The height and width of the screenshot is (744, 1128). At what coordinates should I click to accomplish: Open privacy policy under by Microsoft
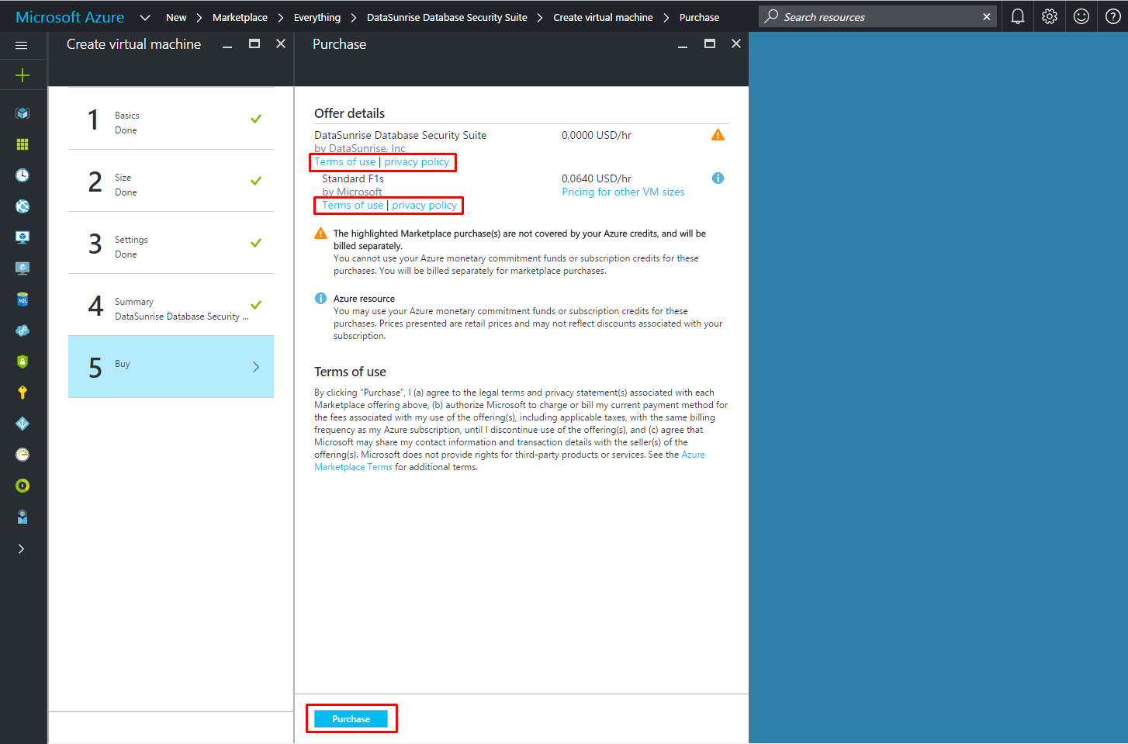[424, 205]
